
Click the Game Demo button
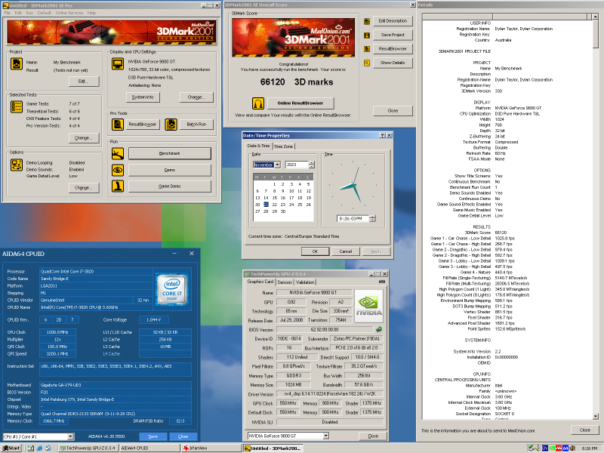(169, 186)
